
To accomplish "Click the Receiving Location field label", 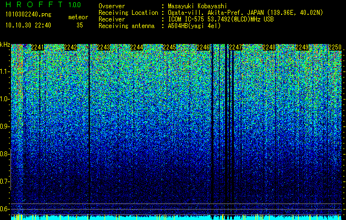I will 128,13.
